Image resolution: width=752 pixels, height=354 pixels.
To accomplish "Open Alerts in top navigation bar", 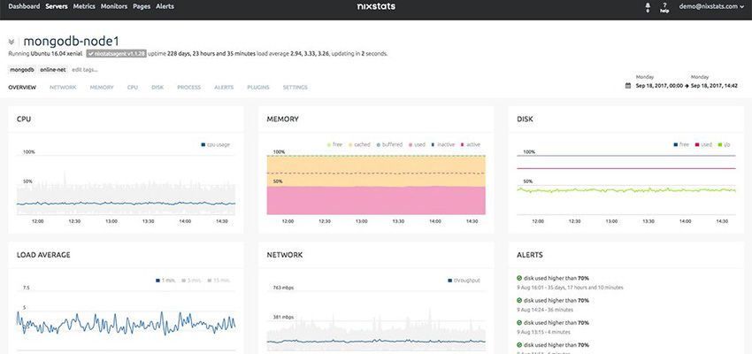I will [165, 7].
